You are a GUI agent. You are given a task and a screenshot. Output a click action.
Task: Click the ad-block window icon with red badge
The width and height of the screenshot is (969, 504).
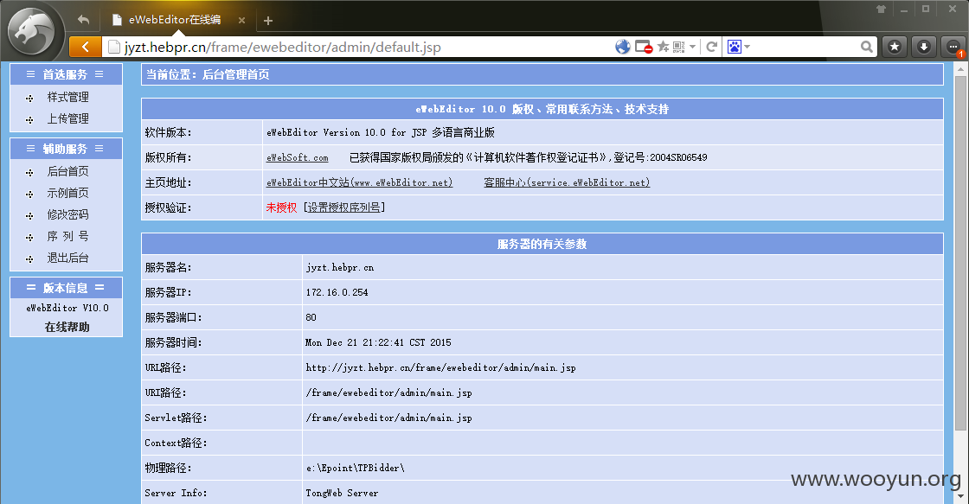click(x=644, y=47)
